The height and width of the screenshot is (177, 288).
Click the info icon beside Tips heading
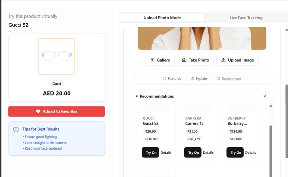pyautogui.click(x=16, y=129)
